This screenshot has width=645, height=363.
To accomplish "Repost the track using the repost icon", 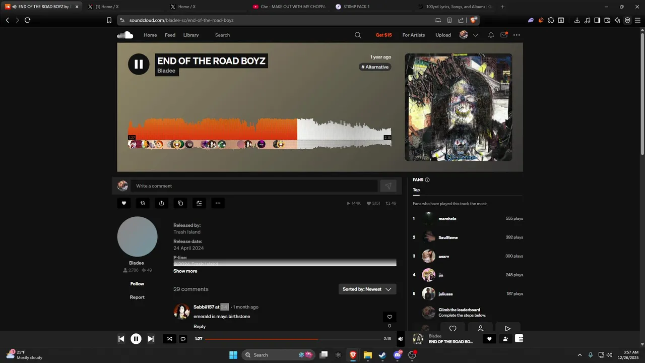I will tap(143, 203).
